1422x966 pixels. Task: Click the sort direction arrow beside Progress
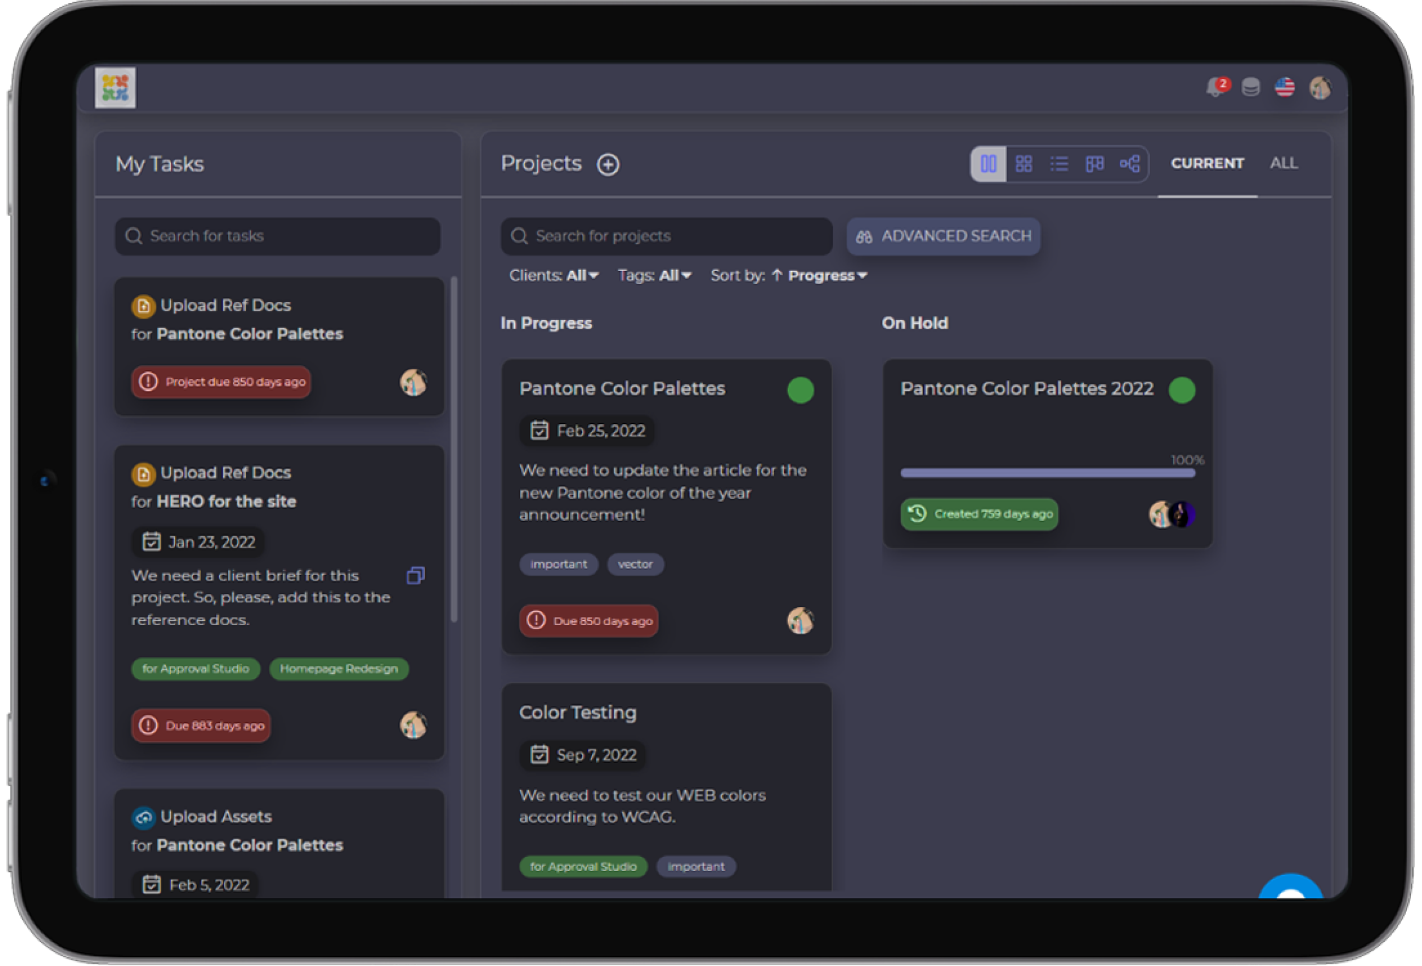[777, 276]
